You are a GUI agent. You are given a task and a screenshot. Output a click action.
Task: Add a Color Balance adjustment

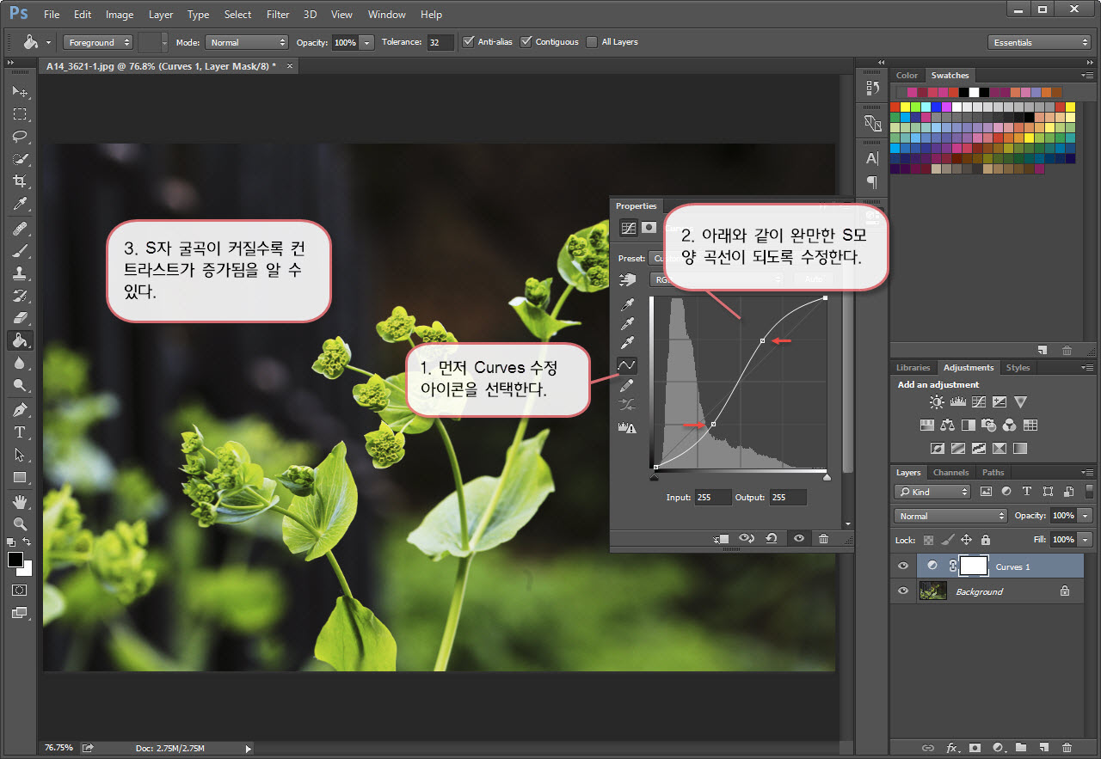(948, 425)
